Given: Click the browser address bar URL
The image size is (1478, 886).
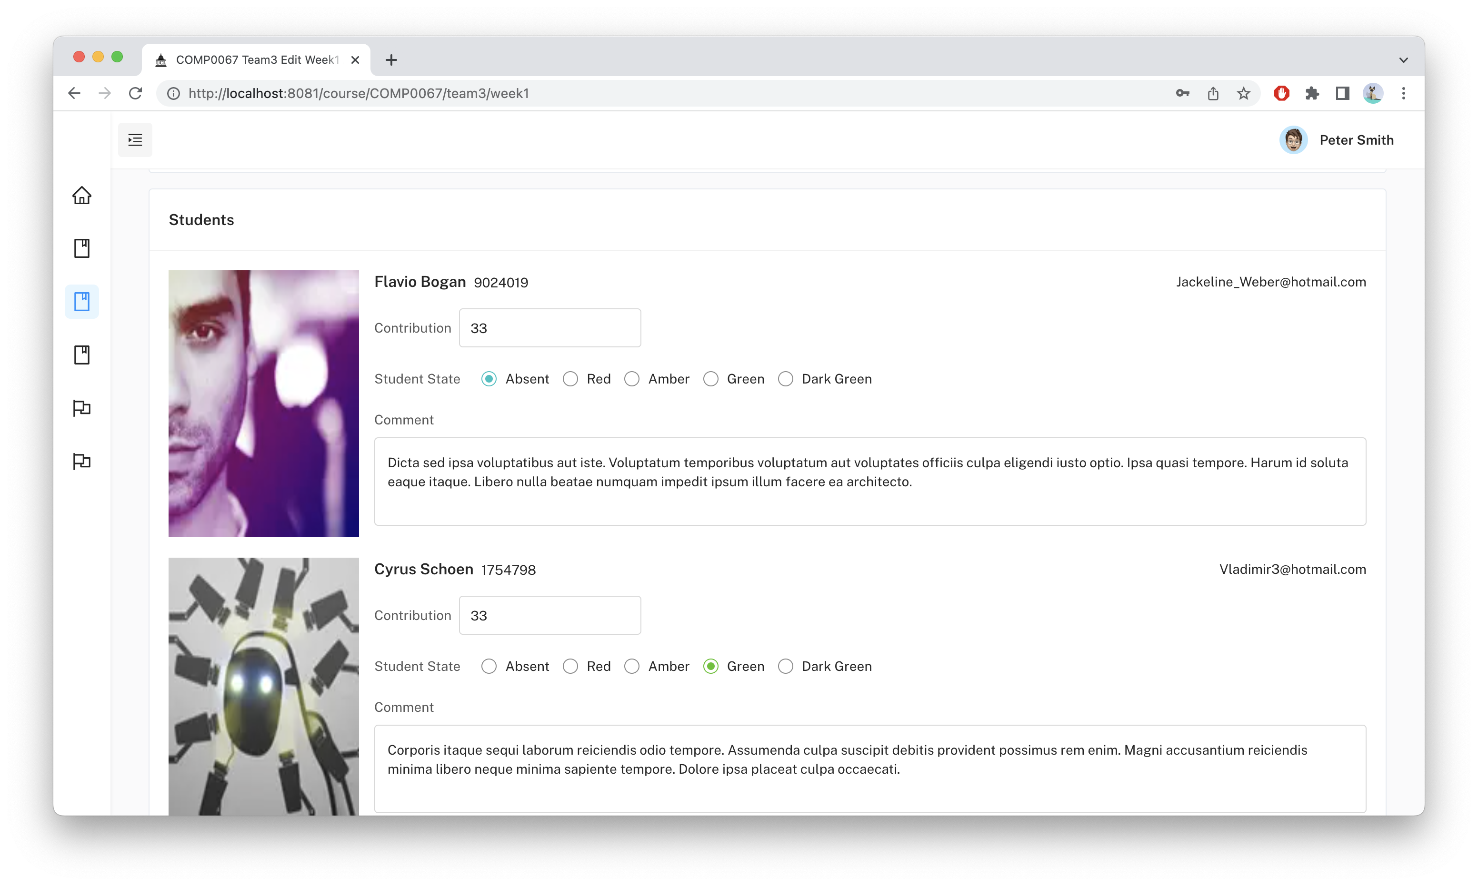Looking at the screenshot, I should 359,93.
